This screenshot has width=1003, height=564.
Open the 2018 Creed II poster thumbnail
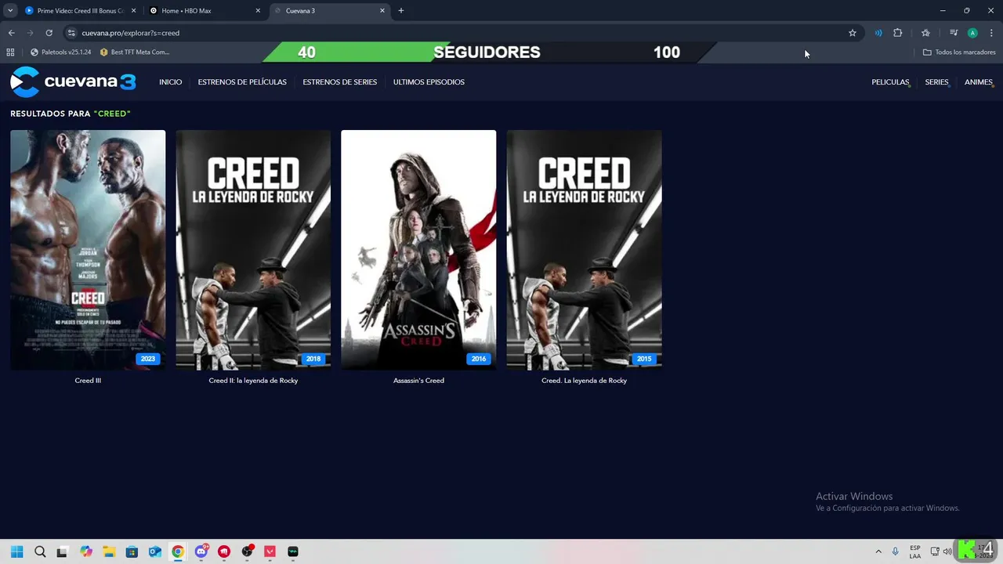(253, 250)
